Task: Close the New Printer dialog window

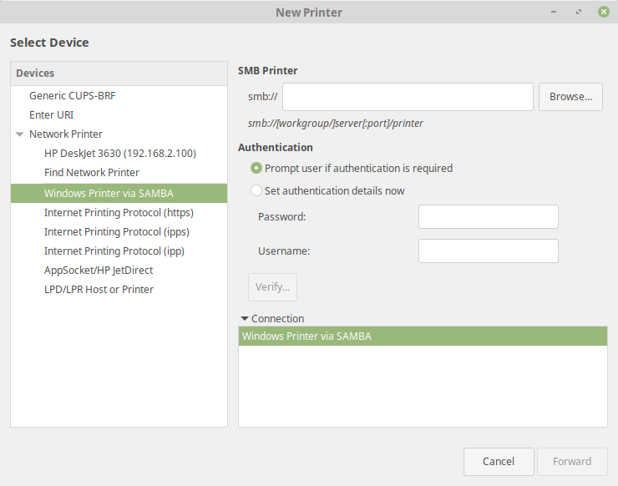Action: 602,13
